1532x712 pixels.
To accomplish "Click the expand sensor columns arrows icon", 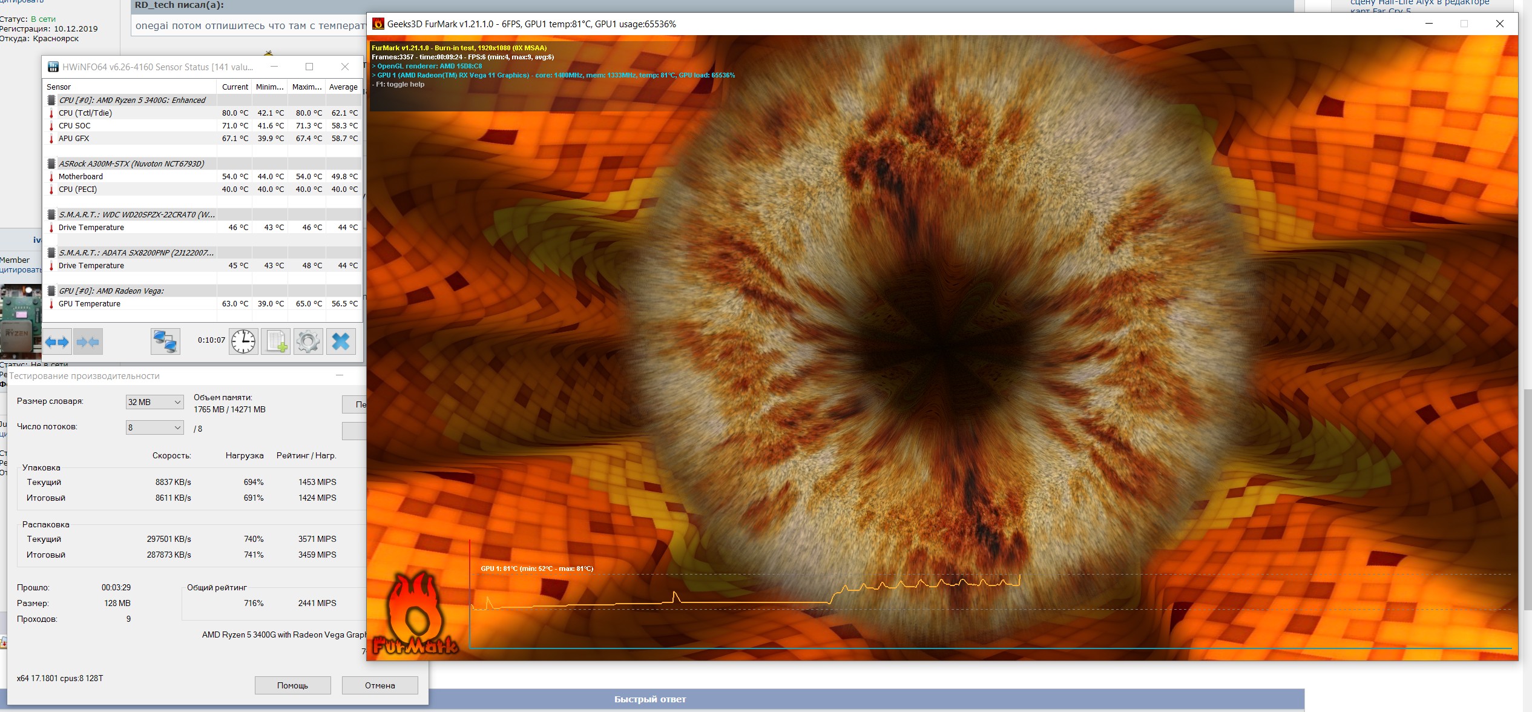I will click(58, 342).
